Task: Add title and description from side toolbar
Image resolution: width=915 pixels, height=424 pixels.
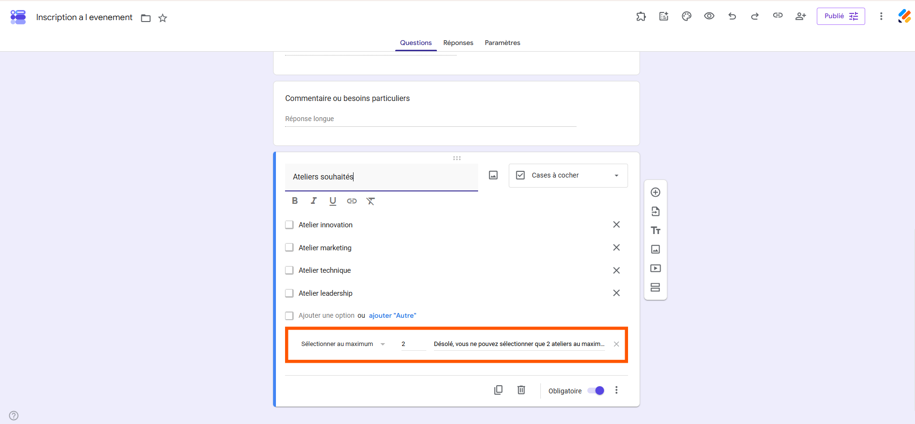Action: (x=656, y=231)
